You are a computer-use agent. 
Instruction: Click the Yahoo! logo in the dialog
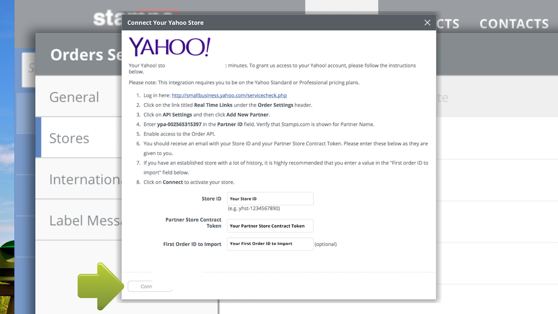click(170, 47)
